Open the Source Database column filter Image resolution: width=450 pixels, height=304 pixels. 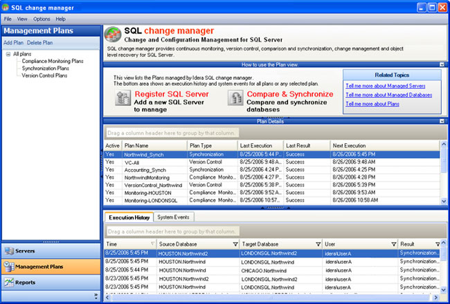pos(235,244)
